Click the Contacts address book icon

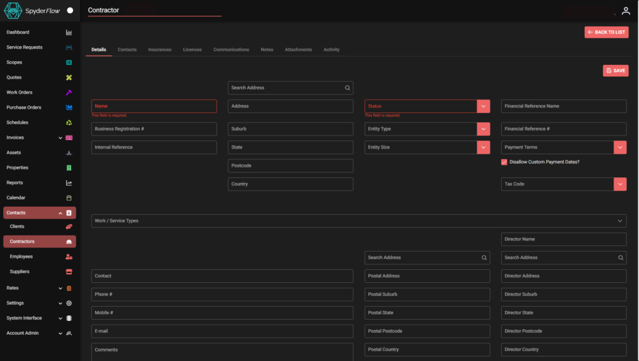pyautogui.click(x=69, y=213)
